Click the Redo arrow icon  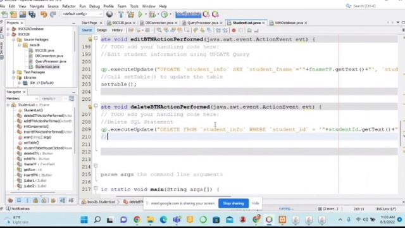click(53, 14)
